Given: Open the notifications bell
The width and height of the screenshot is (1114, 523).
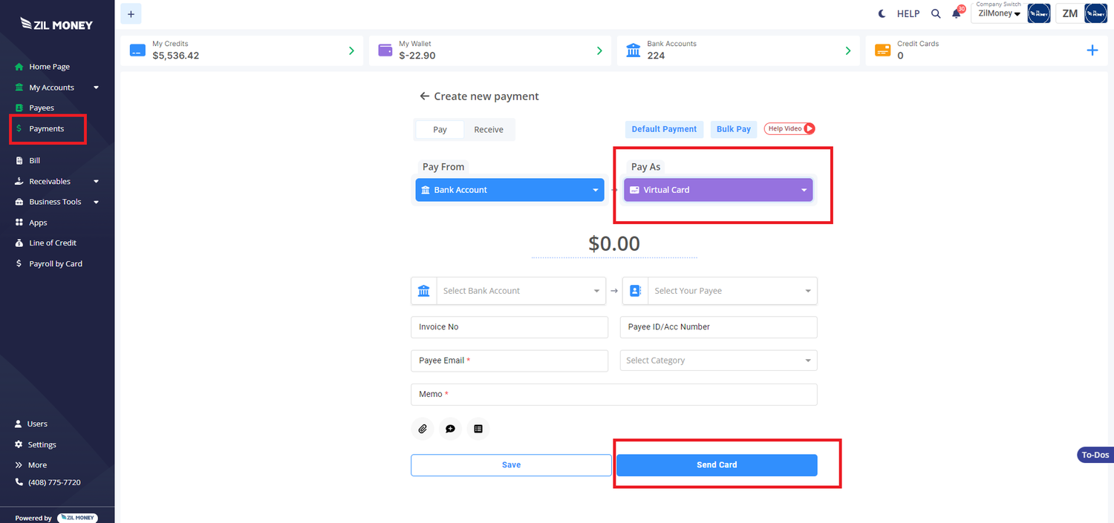Looking at the screenshot, I should tap(957, 13).
